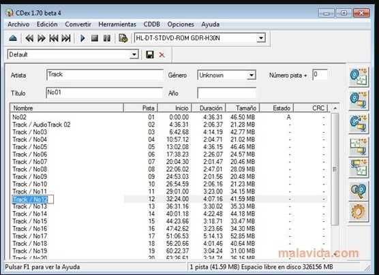Click status bar text 1 pista (41.59 MB)
This screenshot has width=379, height=275.
click(214, 267)
